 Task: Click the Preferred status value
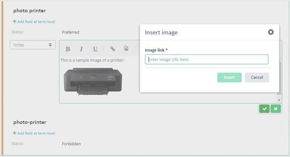[71, 32]
